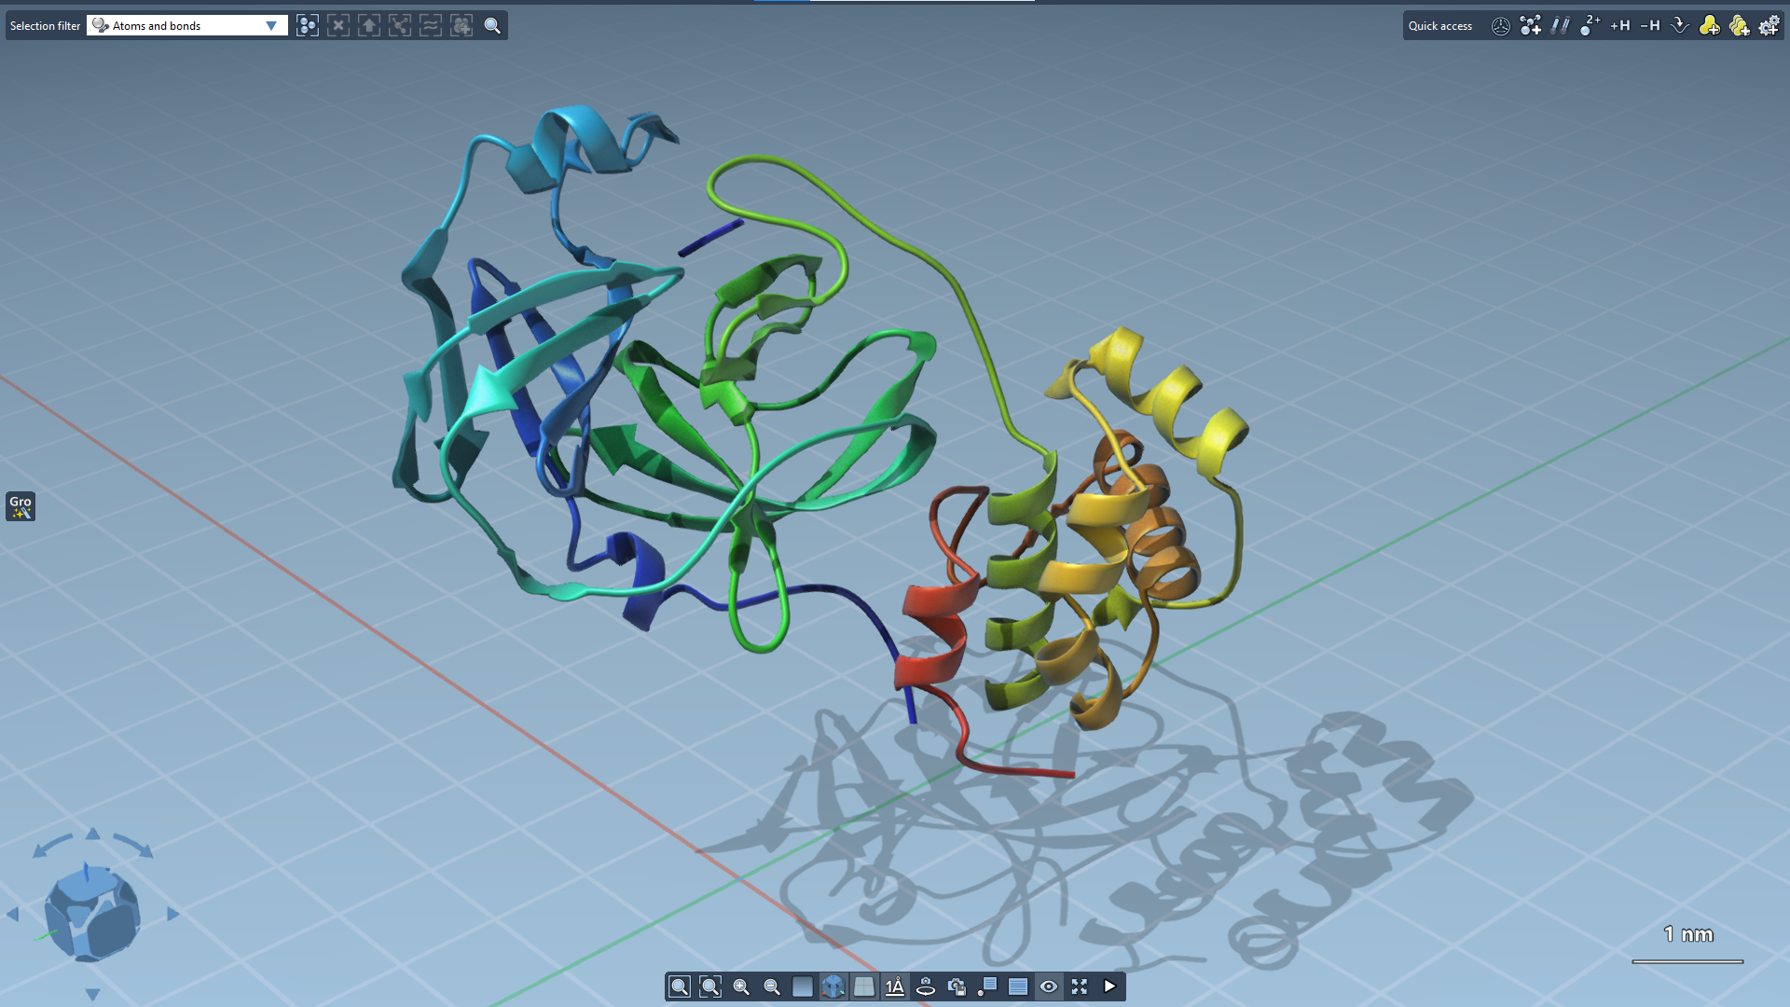This screenshot has height=1007, width=1790.
Task: Click the yellow add visual model icon
Action: (x=1709, y=25)
